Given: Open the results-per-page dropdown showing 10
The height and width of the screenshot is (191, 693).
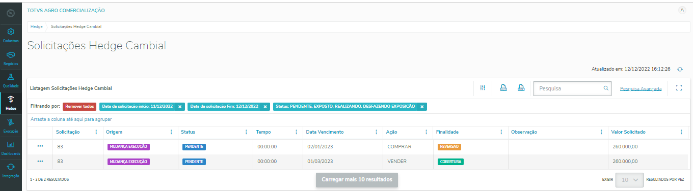Looking at the screenshot, I should (x=629, y=180).
